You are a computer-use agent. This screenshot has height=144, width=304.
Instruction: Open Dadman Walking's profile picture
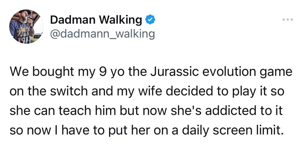(x=26, y=27)
